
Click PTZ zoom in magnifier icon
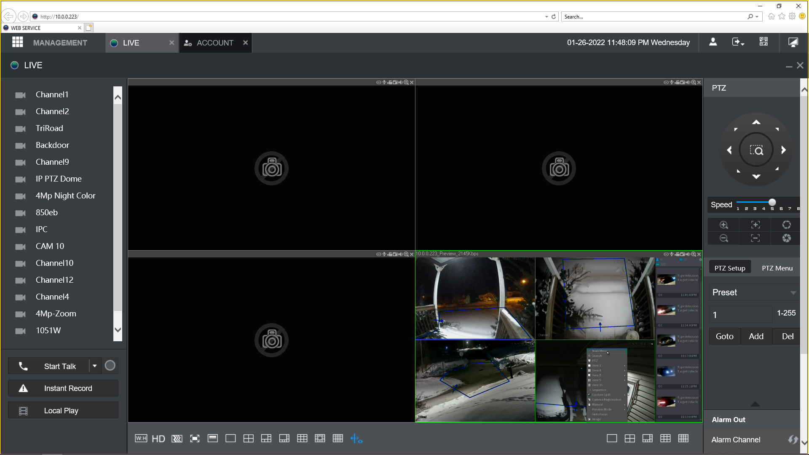pyautogui.click(x=724, y=225)
